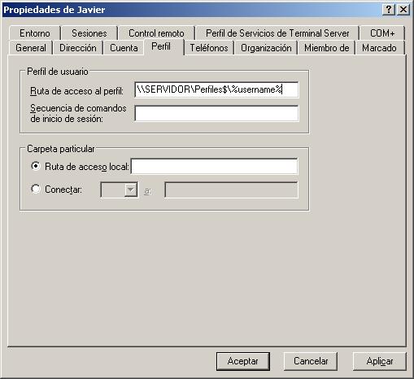Viewport: 414px width, 379px height.
Task: Go to the Control remoto tab
Action: point(156,33)
